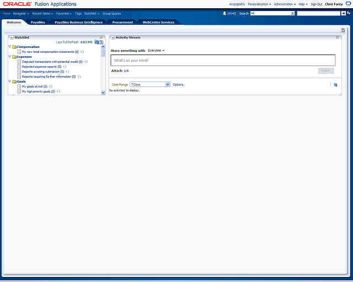The width and height of the screenshot is (353, 282).
Task: Click the What's on your mind text box
Action: [x=223, y=61]
